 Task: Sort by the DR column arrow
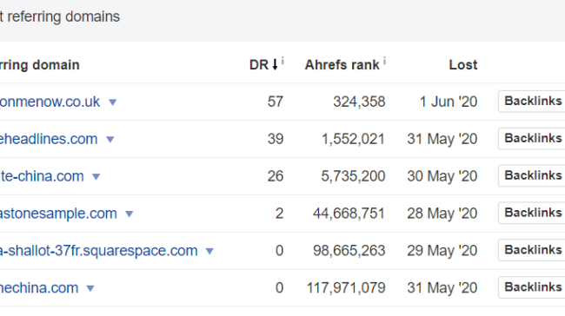coord(275,64)
